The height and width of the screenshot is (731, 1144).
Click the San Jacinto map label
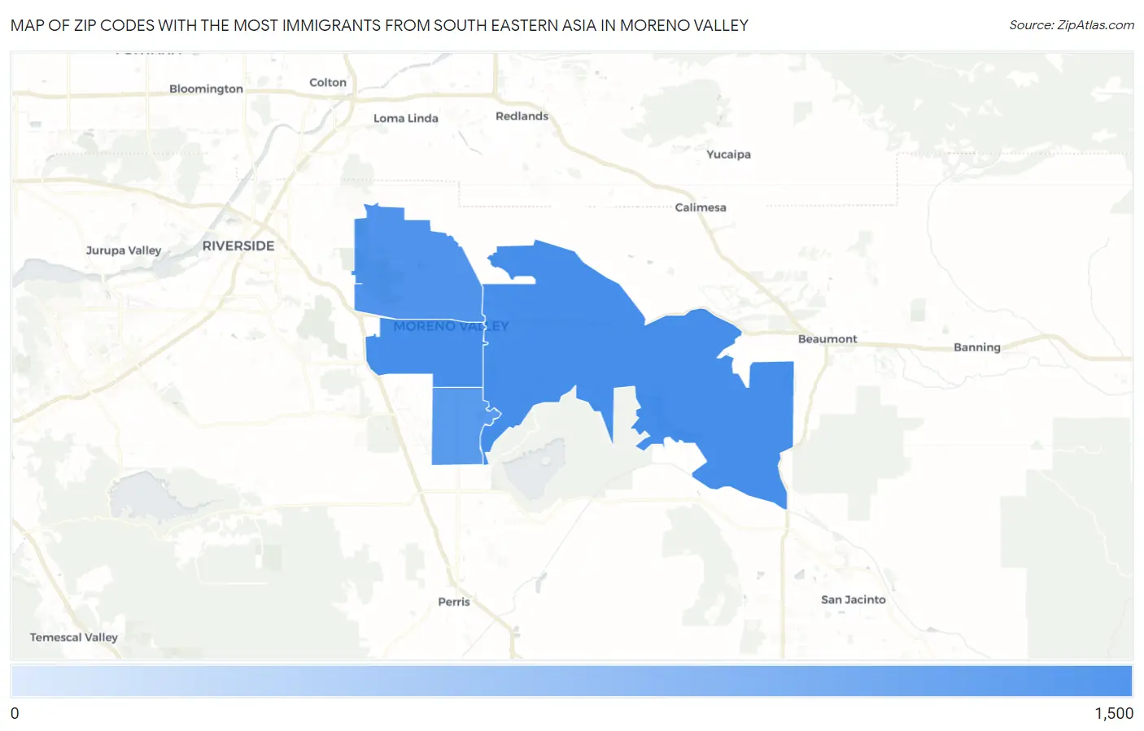854,599
